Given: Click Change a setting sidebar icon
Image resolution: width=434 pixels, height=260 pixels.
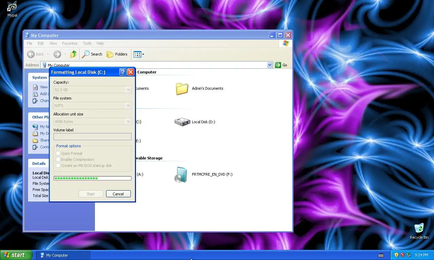Looking at the screenshot, I should coord(35,101).
